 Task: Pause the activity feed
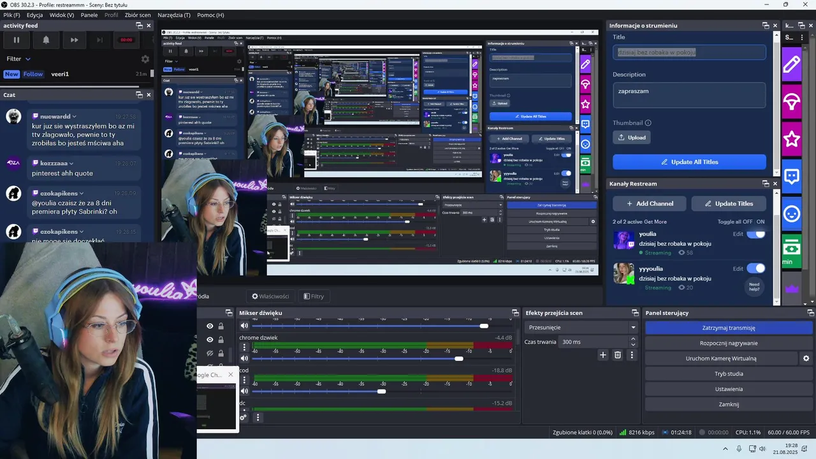[17, 40]
